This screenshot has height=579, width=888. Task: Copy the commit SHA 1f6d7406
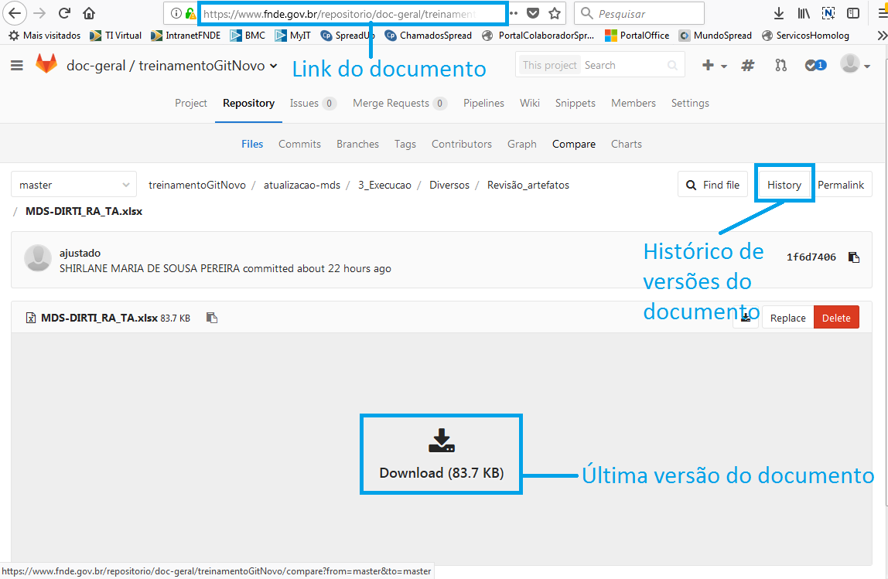click(854, 257)
